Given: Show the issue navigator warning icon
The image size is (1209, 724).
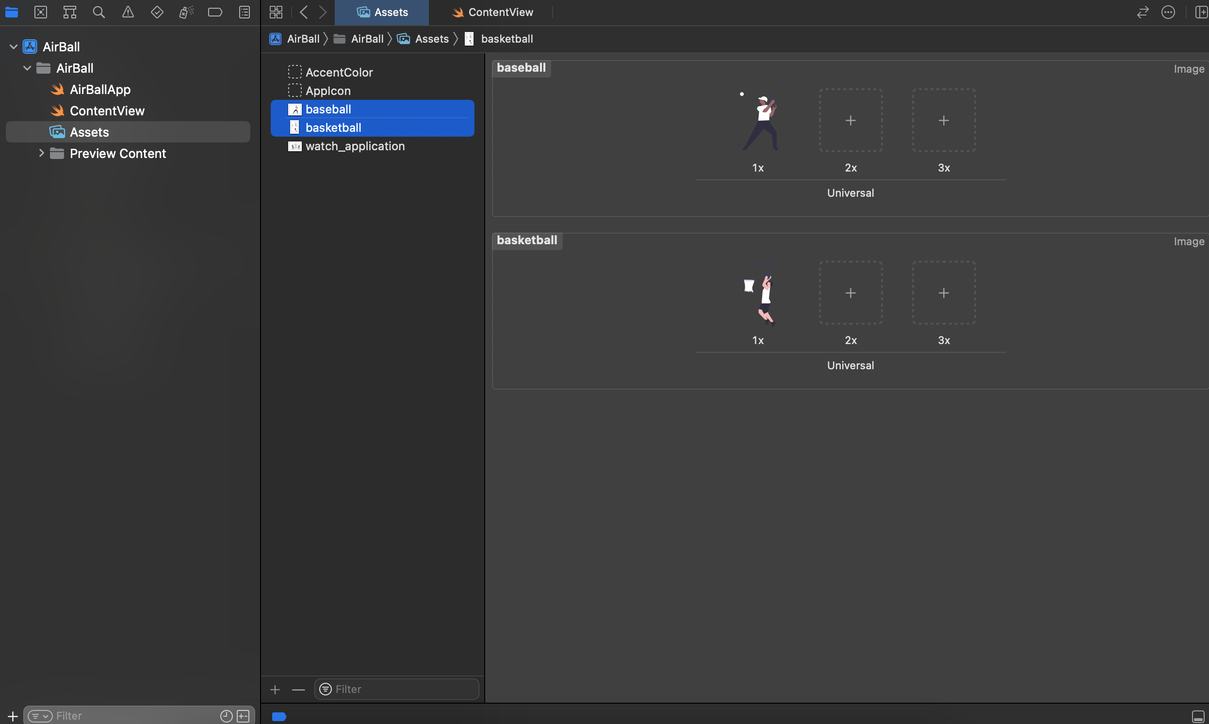Looking at the screenshot, I should [128, 12].
